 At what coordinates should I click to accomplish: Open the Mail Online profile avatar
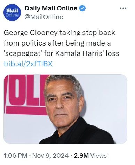point(12,13)
